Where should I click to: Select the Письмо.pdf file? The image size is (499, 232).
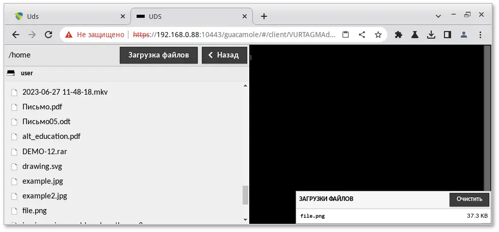(x=42, y=107)
